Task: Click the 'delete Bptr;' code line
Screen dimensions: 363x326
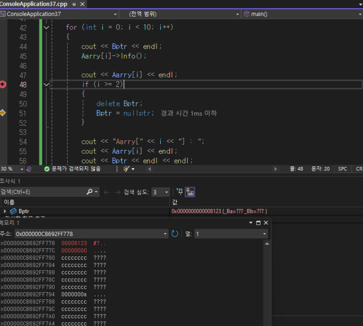Action: pos(119,104)
